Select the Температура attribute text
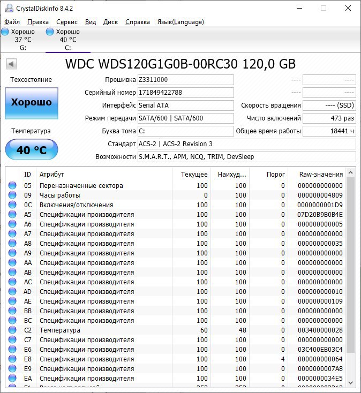 [59, 330]
